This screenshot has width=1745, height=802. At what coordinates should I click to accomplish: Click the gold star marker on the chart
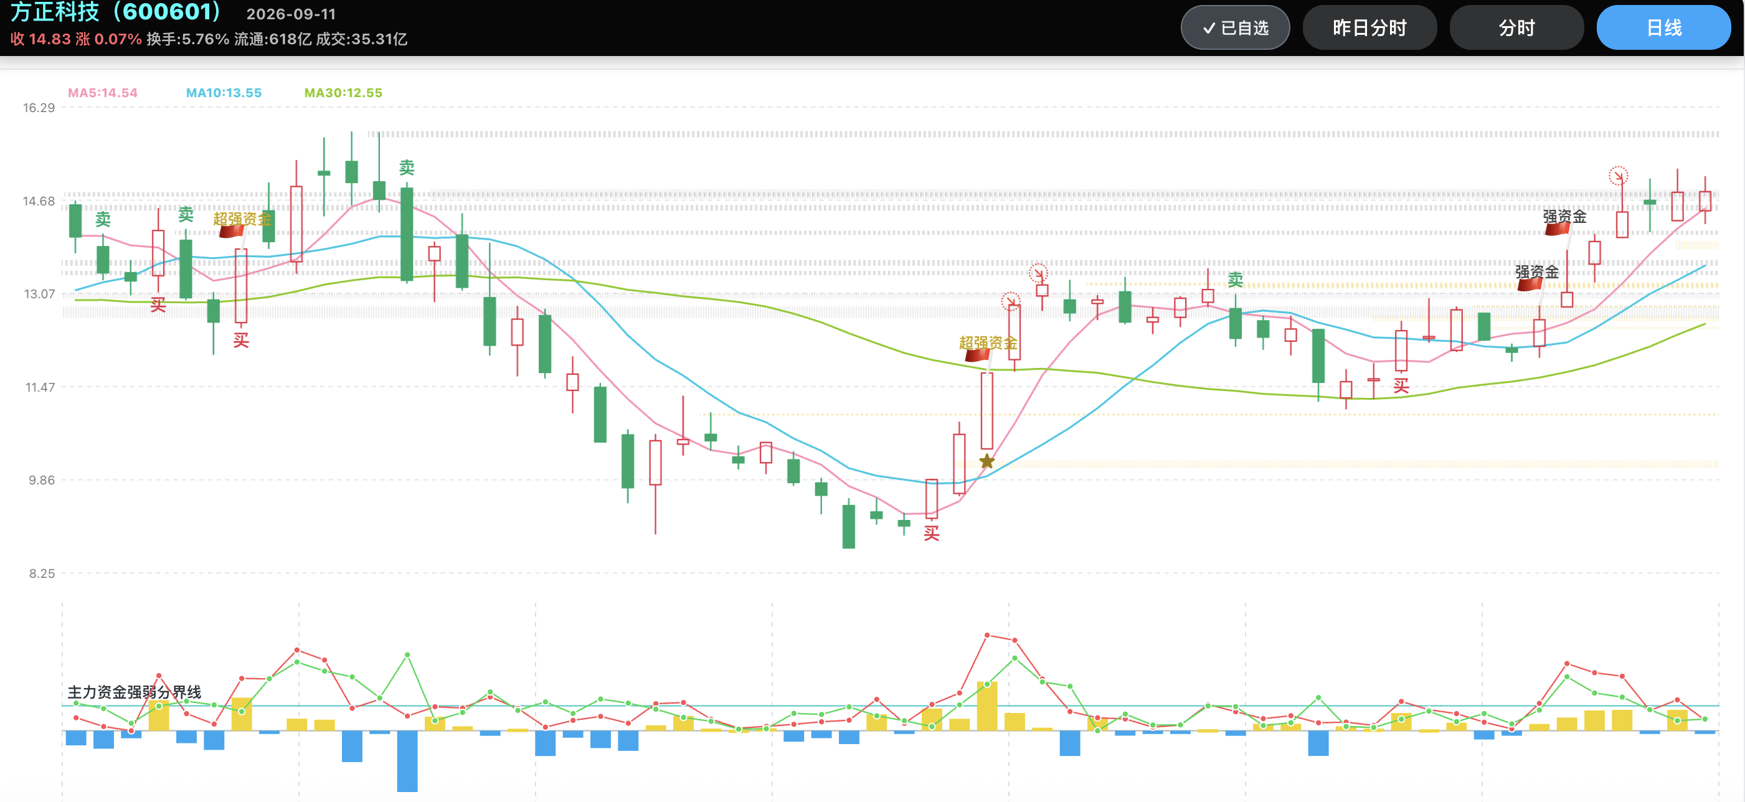(x=986, y=462)
